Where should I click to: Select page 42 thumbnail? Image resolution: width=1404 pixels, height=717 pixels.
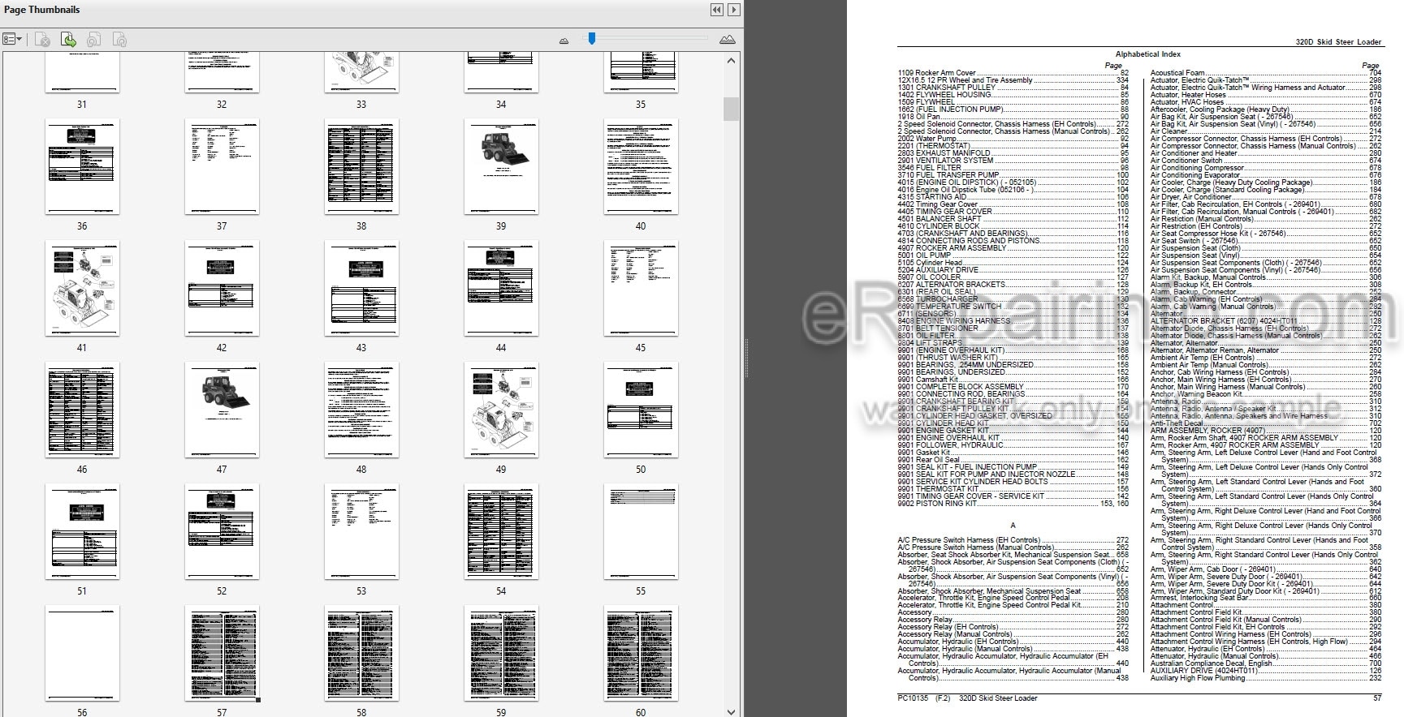point(222,288)
